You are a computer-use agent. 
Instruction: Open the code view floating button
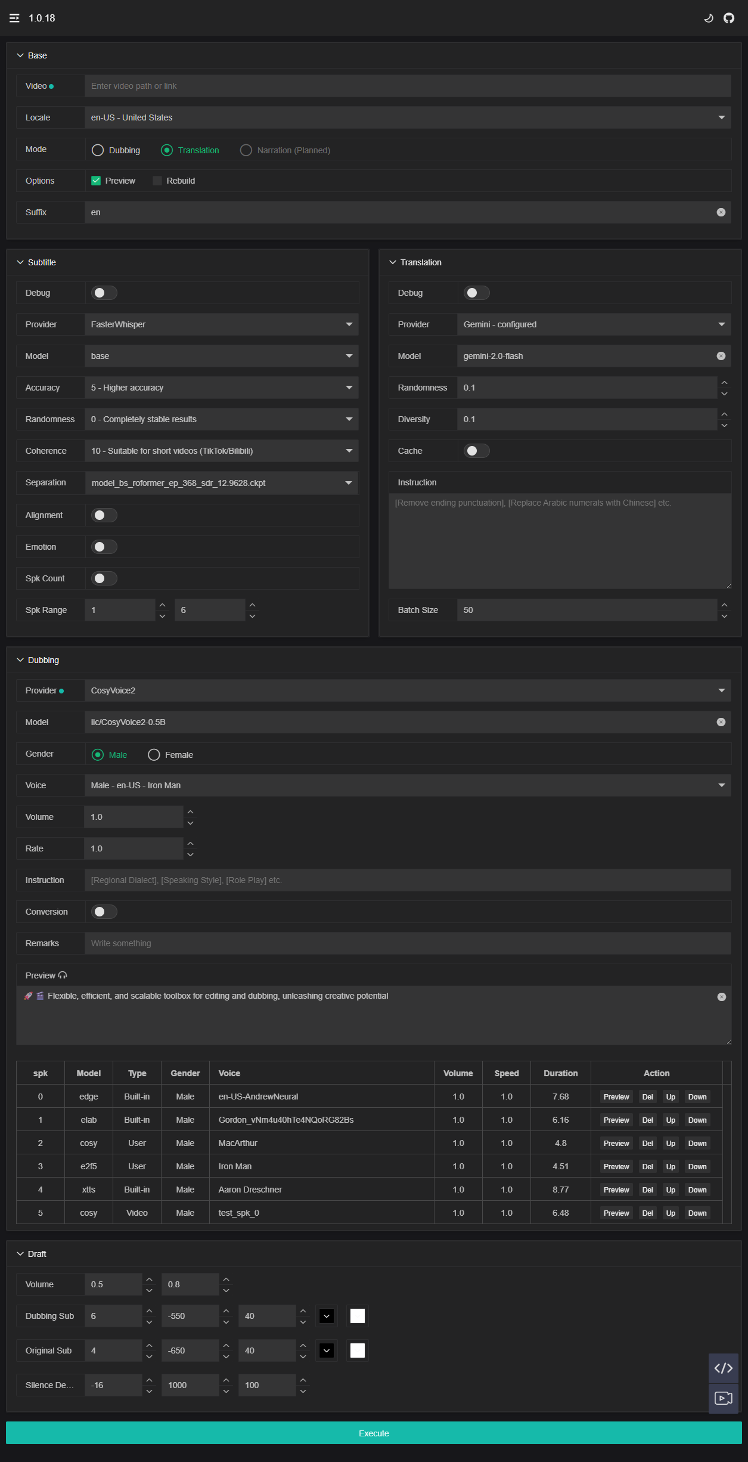(724, 1368)
